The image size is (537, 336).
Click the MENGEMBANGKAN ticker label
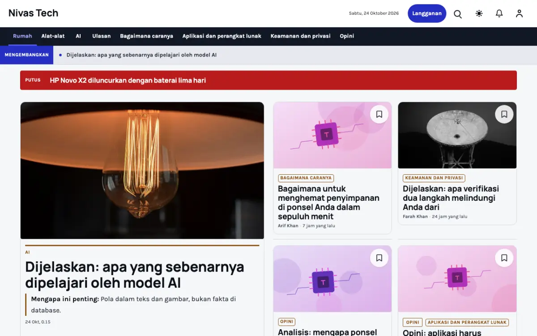[x=26, y=55]
